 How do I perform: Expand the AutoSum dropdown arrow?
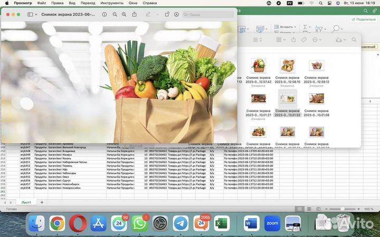310,27
